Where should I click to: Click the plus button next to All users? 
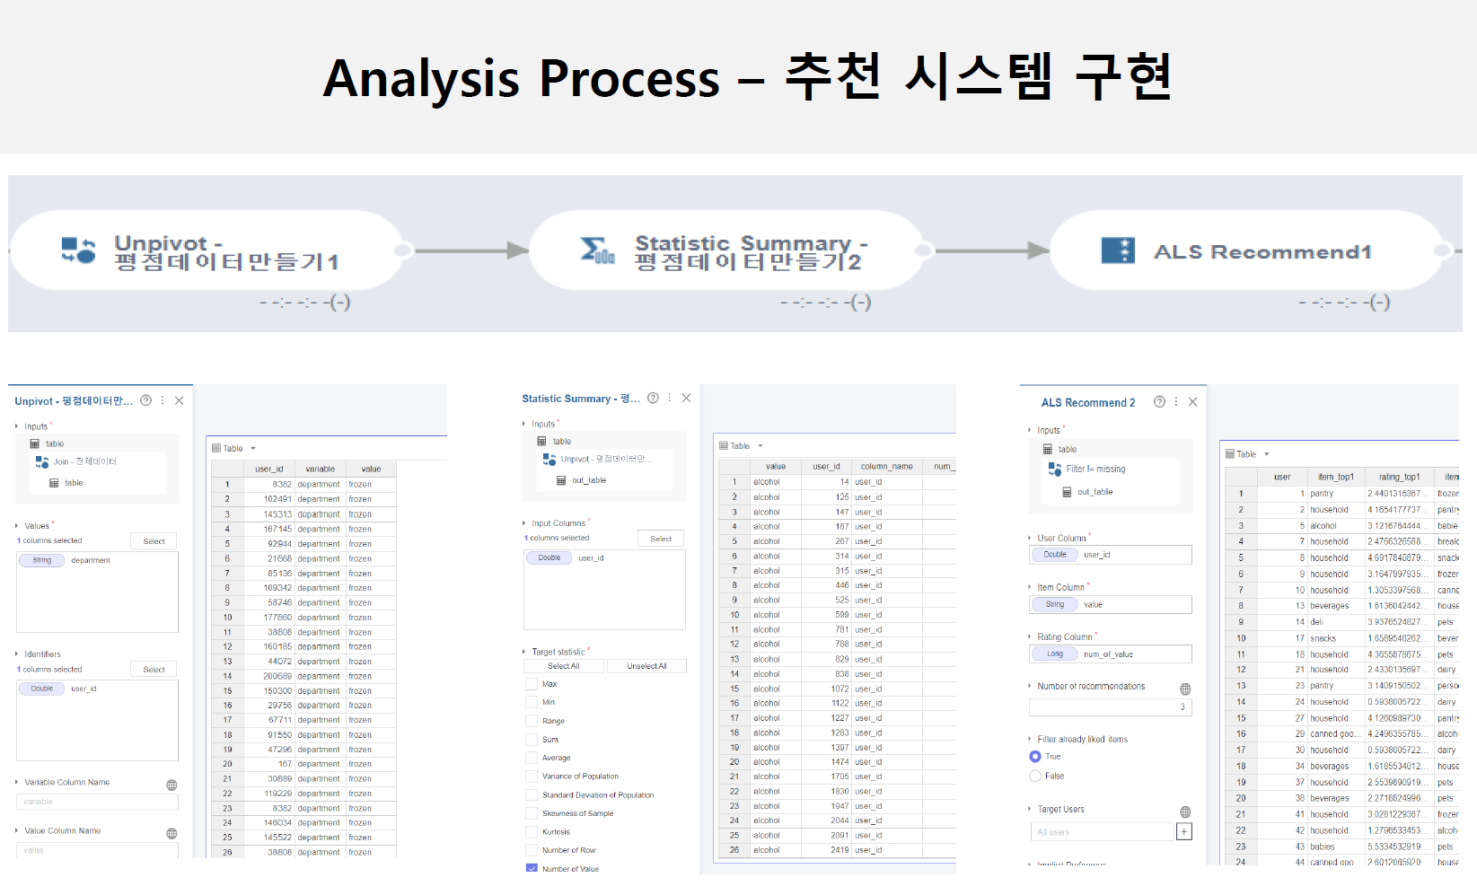click(1184, 832)
